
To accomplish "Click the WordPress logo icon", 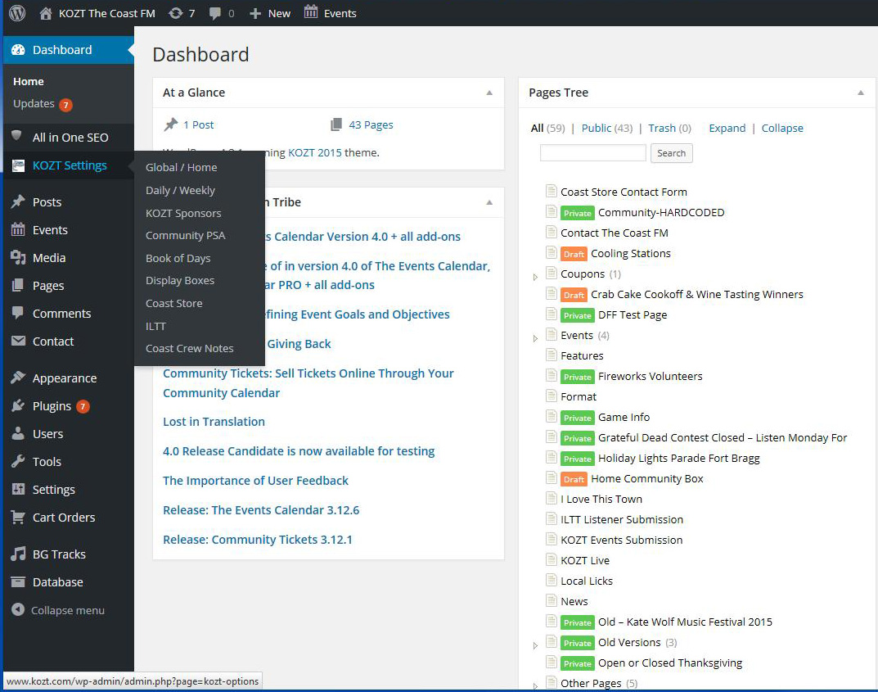I will click(x=17, y=13).
